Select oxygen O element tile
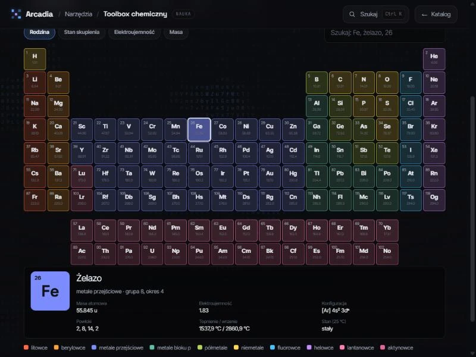Image resolution: width=476 pixels, height=357 pixels. click(387, 83)
